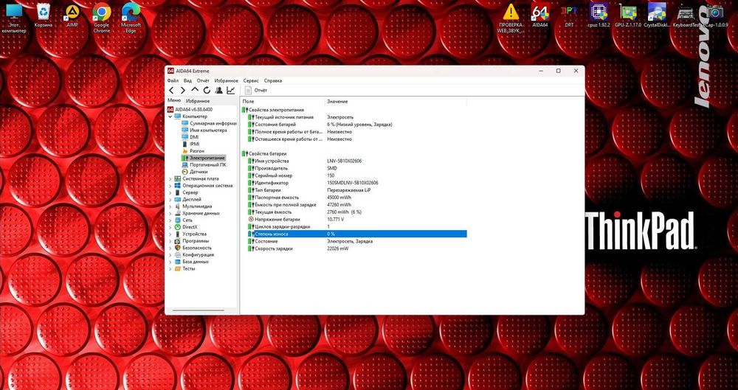The height and width of the screenshot is (390, 738).
Task: Select the Тесты tree item
Action: point(184,268)
